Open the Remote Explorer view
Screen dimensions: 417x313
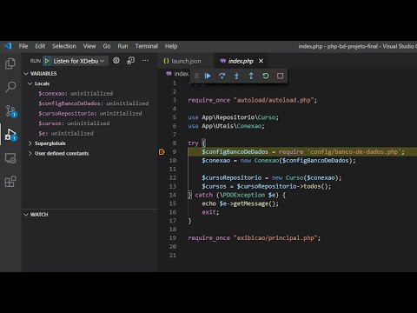point(10,158)
